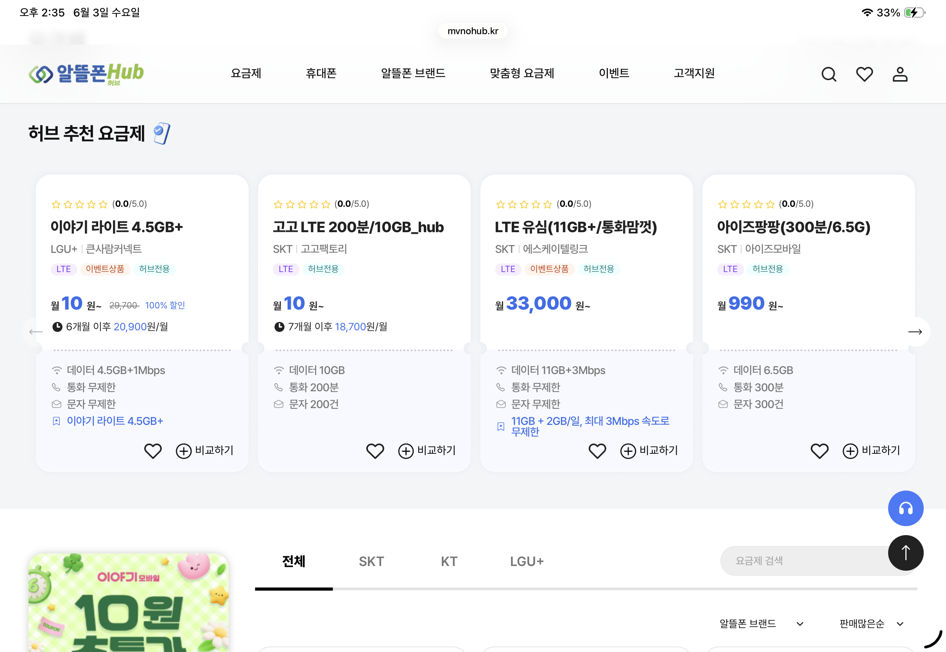Viewport: 946px width, 652px height.
Task: Favorite the LTE 유심(11GB+/통화맘껏) plan heart
Action: (597, 451)
